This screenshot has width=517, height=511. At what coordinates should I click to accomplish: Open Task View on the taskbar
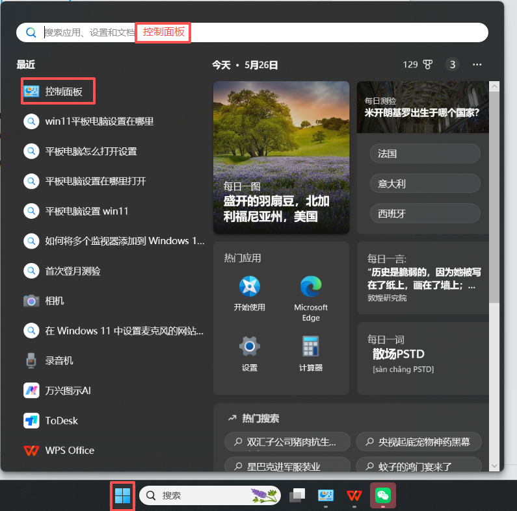pyautogui.click(x=297, y=495)
